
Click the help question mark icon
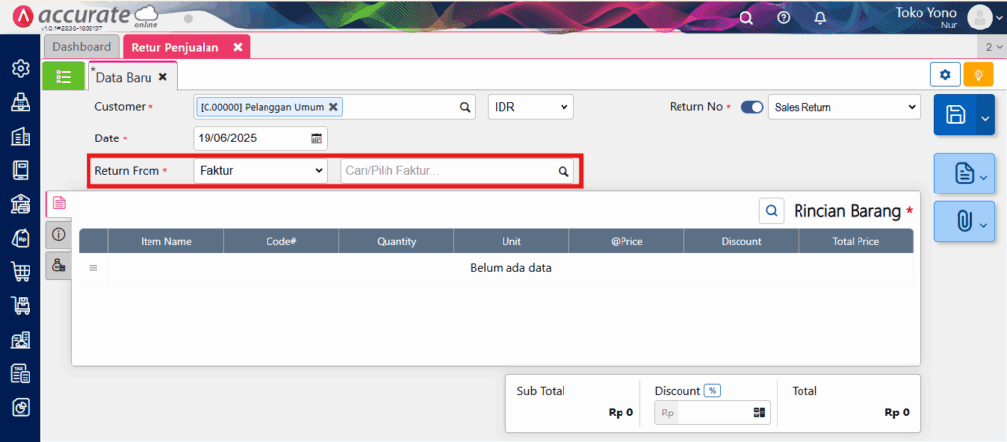783,17
